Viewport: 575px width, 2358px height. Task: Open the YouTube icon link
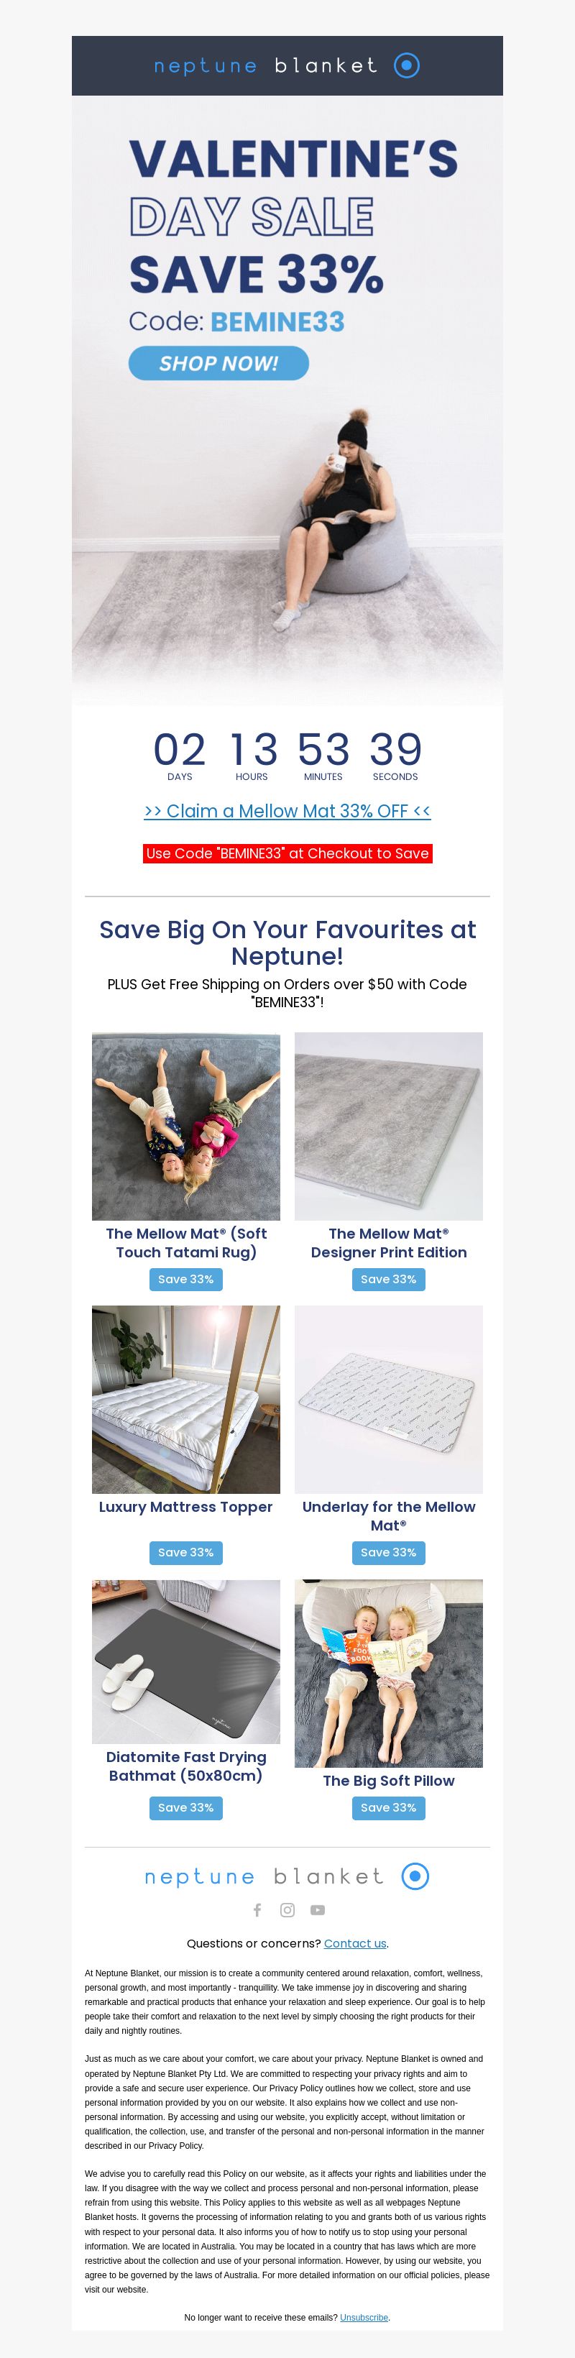point(318,1909)
